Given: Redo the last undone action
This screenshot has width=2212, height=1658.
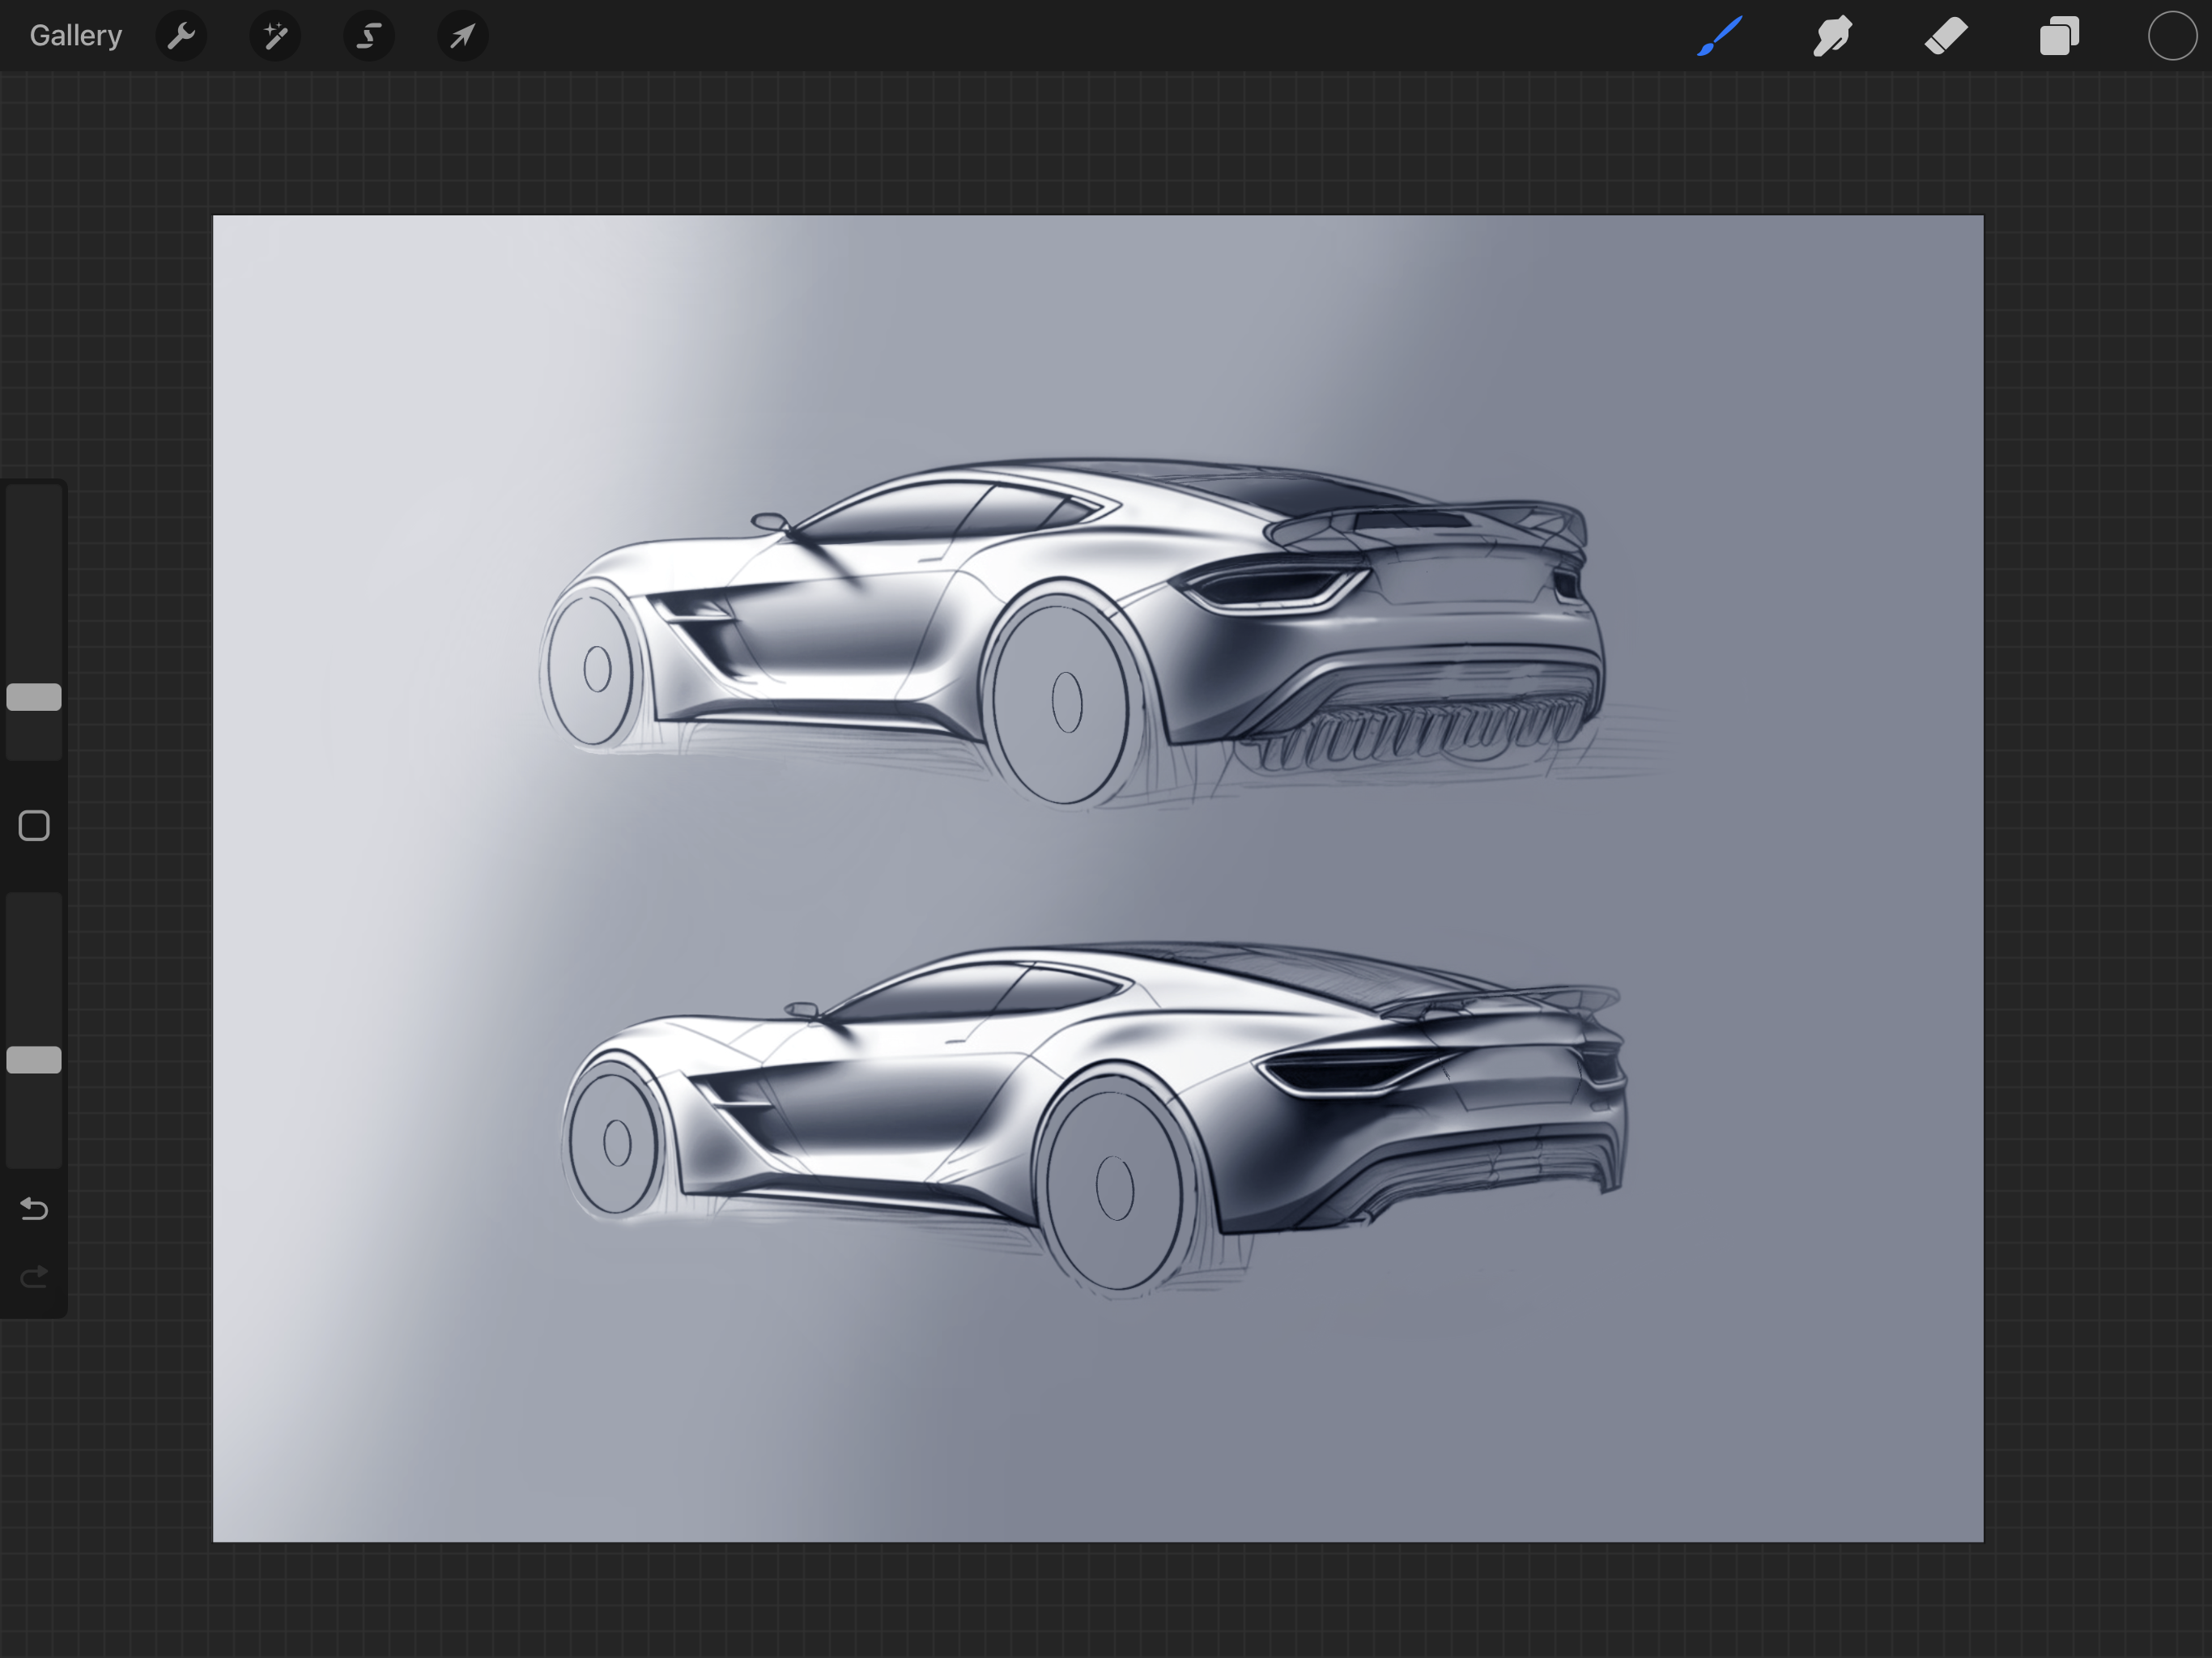Looking at the screenshot, I should 34,1277.
